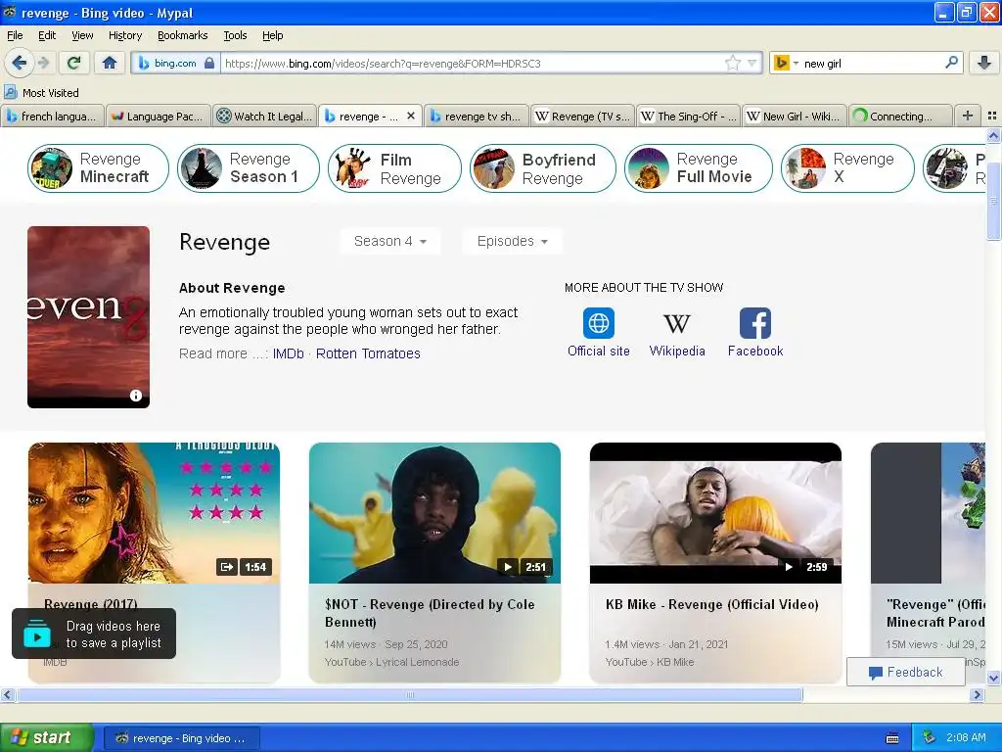The width and height of the screenshot is (1002, 752).
Task: Click the list all tabs grid icon
Action: [992, 116]
